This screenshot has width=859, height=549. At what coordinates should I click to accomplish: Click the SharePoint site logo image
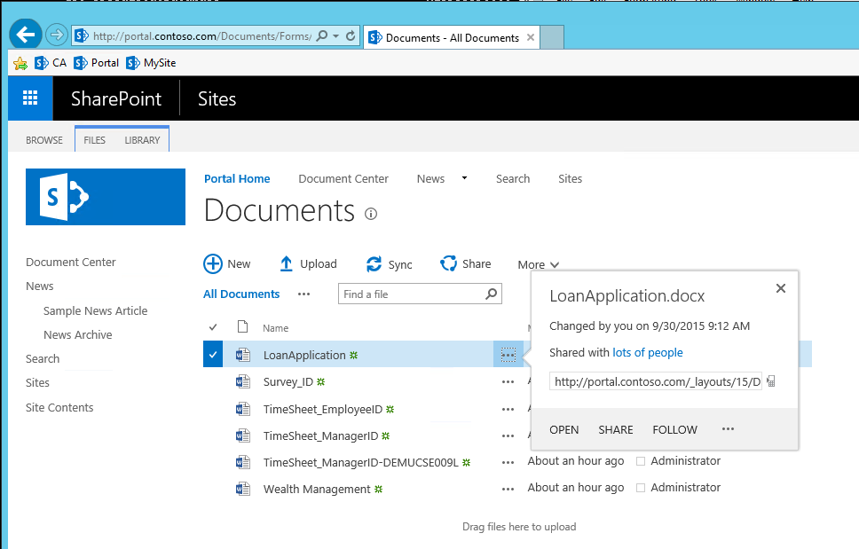coord(106,197)
